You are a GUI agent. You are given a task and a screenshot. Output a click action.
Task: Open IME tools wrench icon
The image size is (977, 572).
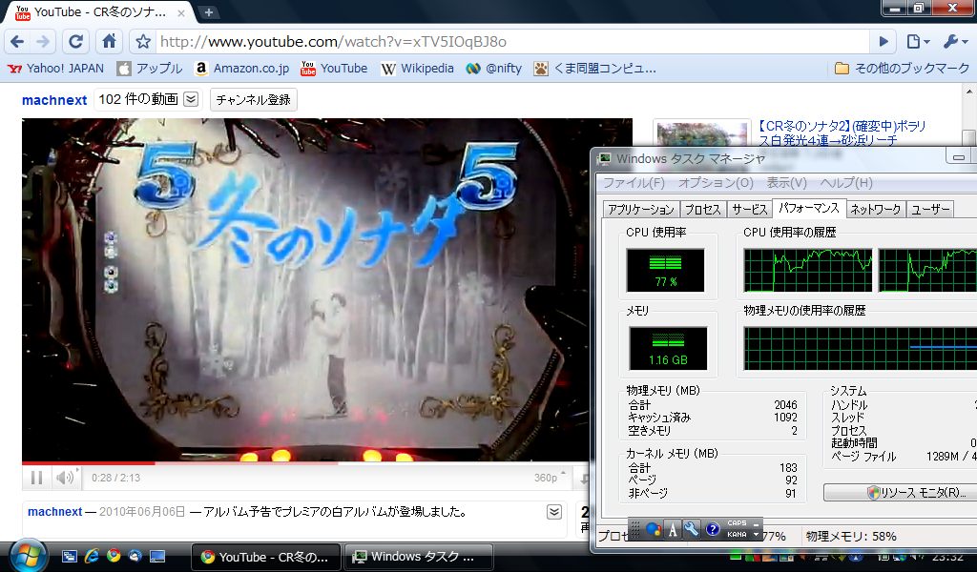pyautogui.click(x=692, y=529)
